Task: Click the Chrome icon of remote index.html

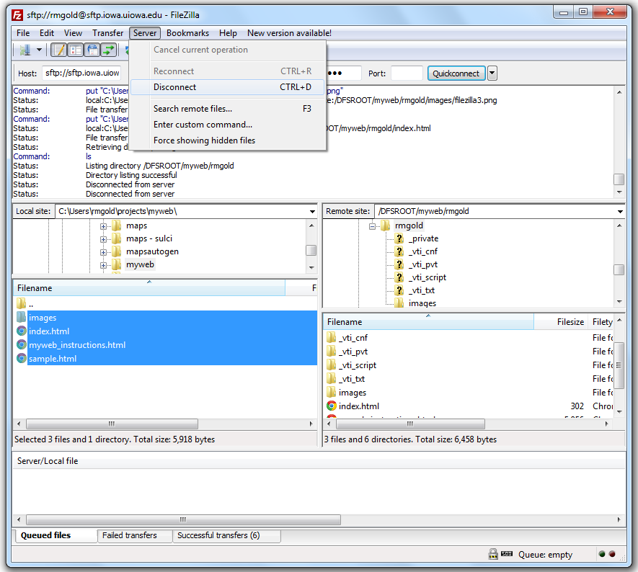Action: [332, 406]
